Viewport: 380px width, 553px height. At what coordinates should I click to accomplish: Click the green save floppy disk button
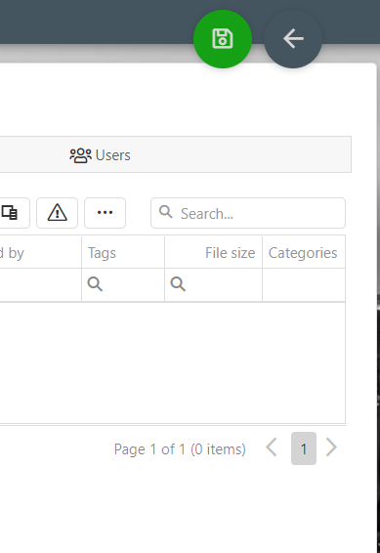pos(223,39)
